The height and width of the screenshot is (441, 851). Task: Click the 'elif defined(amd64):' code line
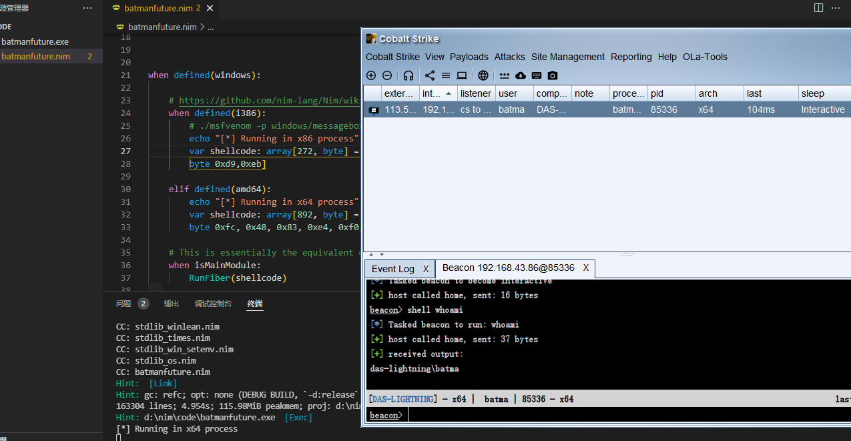(220, 189)
